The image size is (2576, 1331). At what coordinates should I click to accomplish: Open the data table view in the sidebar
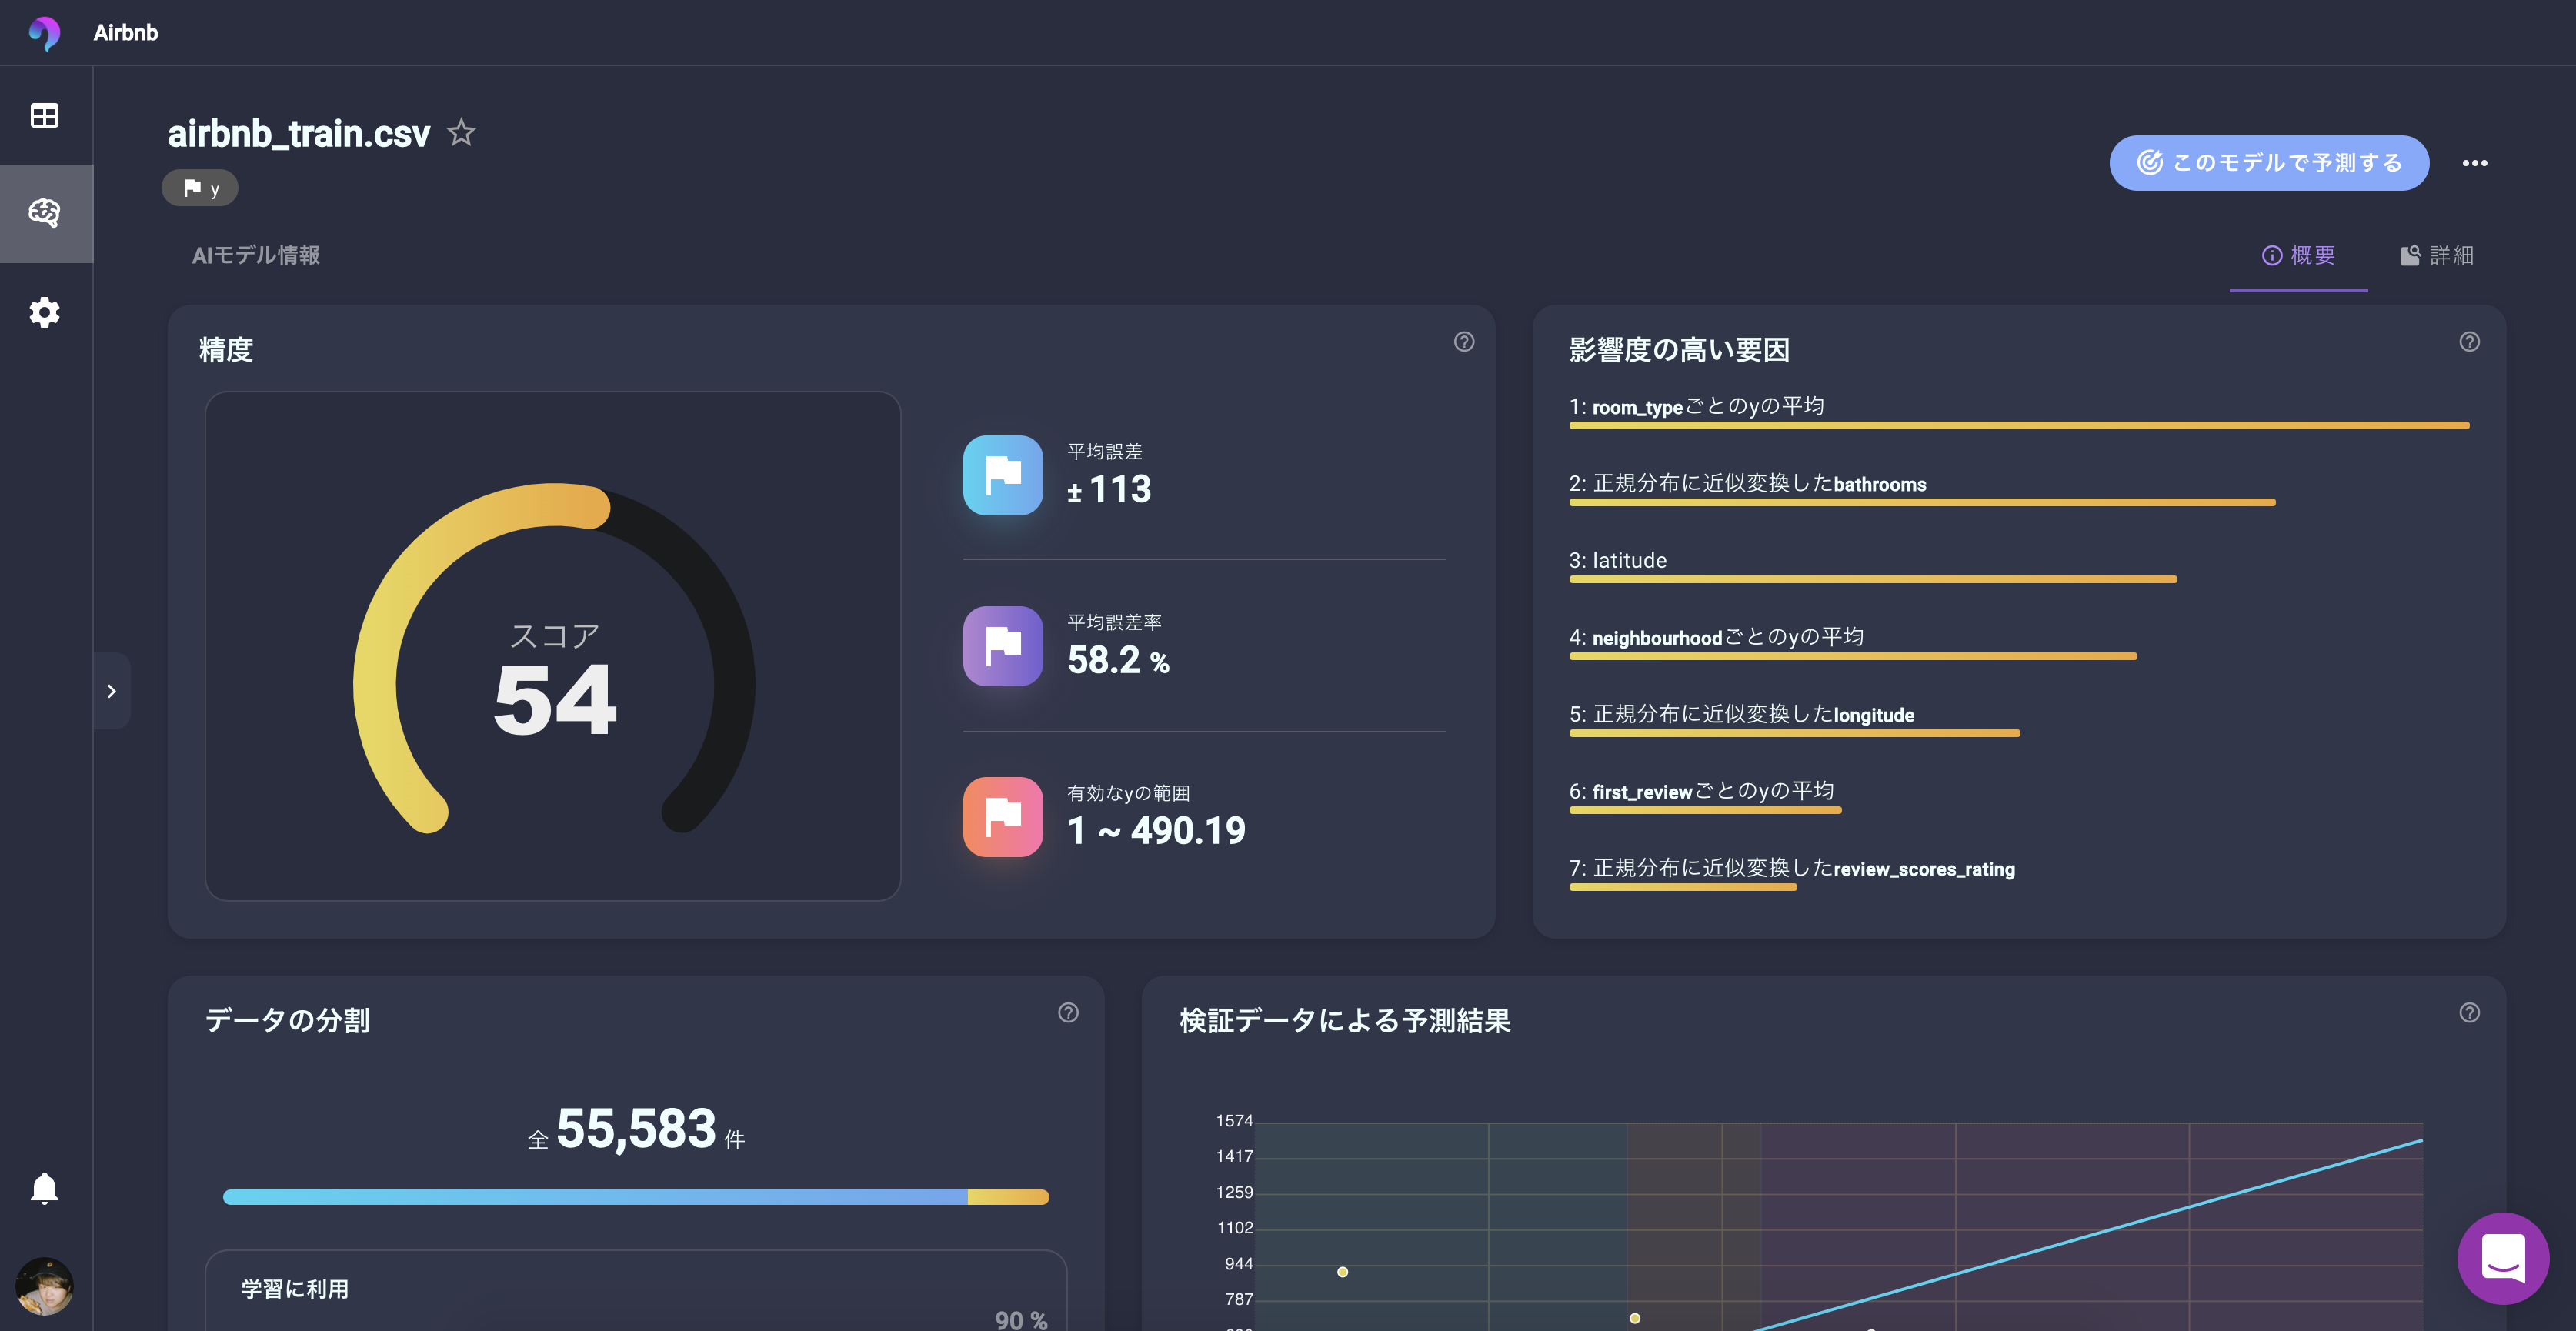44,116
